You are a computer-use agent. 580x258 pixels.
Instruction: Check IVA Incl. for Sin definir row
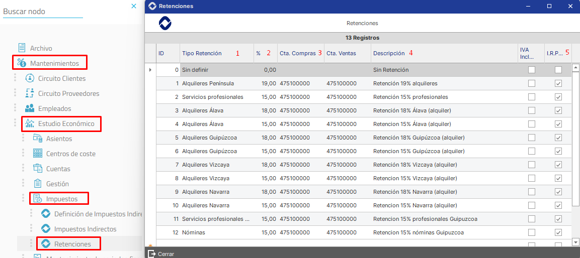tap(532, 70)
